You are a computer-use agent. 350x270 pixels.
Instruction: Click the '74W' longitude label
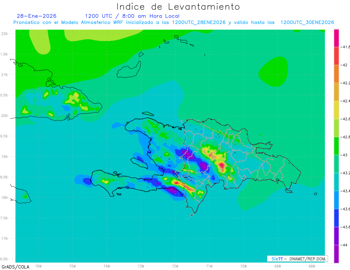(x=107, y=266)
